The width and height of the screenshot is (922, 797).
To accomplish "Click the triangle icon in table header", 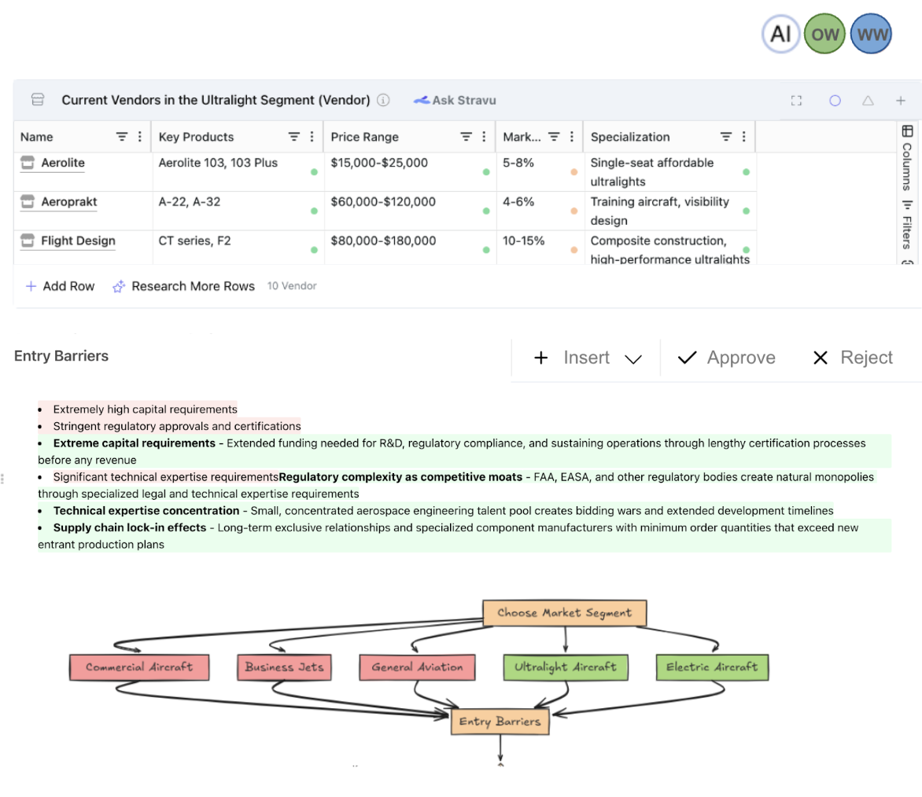I will (868, 101).
